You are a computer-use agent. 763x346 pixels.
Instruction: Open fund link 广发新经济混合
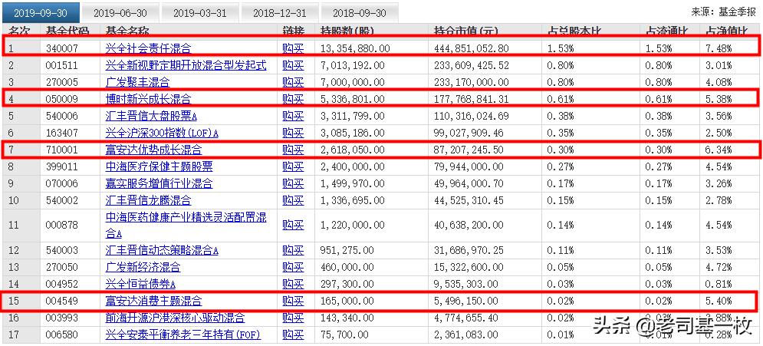click(143, 267)
